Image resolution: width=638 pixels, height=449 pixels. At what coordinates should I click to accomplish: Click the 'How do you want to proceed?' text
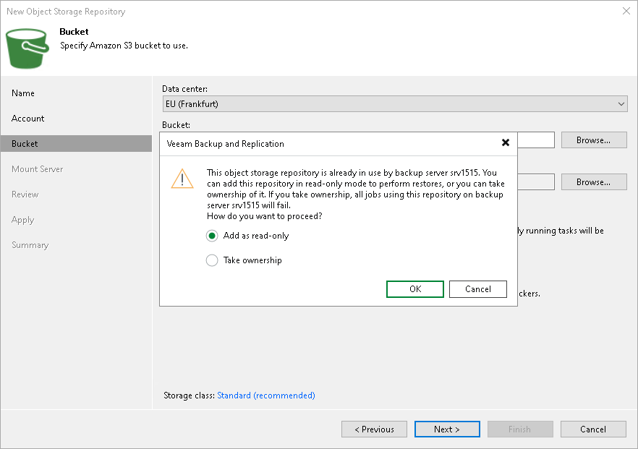(x=265, y=216)
